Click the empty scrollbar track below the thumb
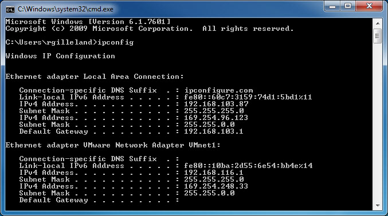388x216 pixels. tap(378, 122)
